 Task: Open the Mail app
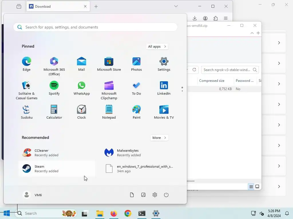[82, 64]
